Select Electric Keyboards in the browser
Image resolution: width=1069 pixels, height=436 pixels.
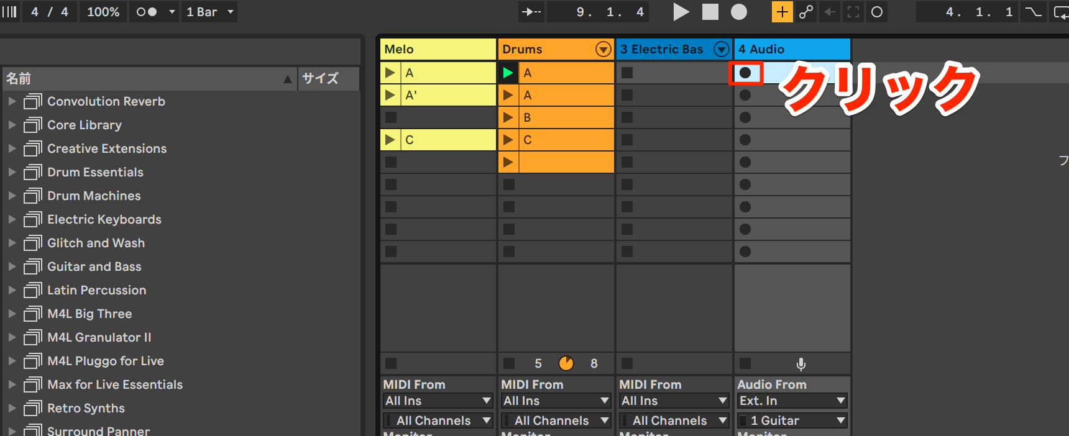(x=104, y=219)
